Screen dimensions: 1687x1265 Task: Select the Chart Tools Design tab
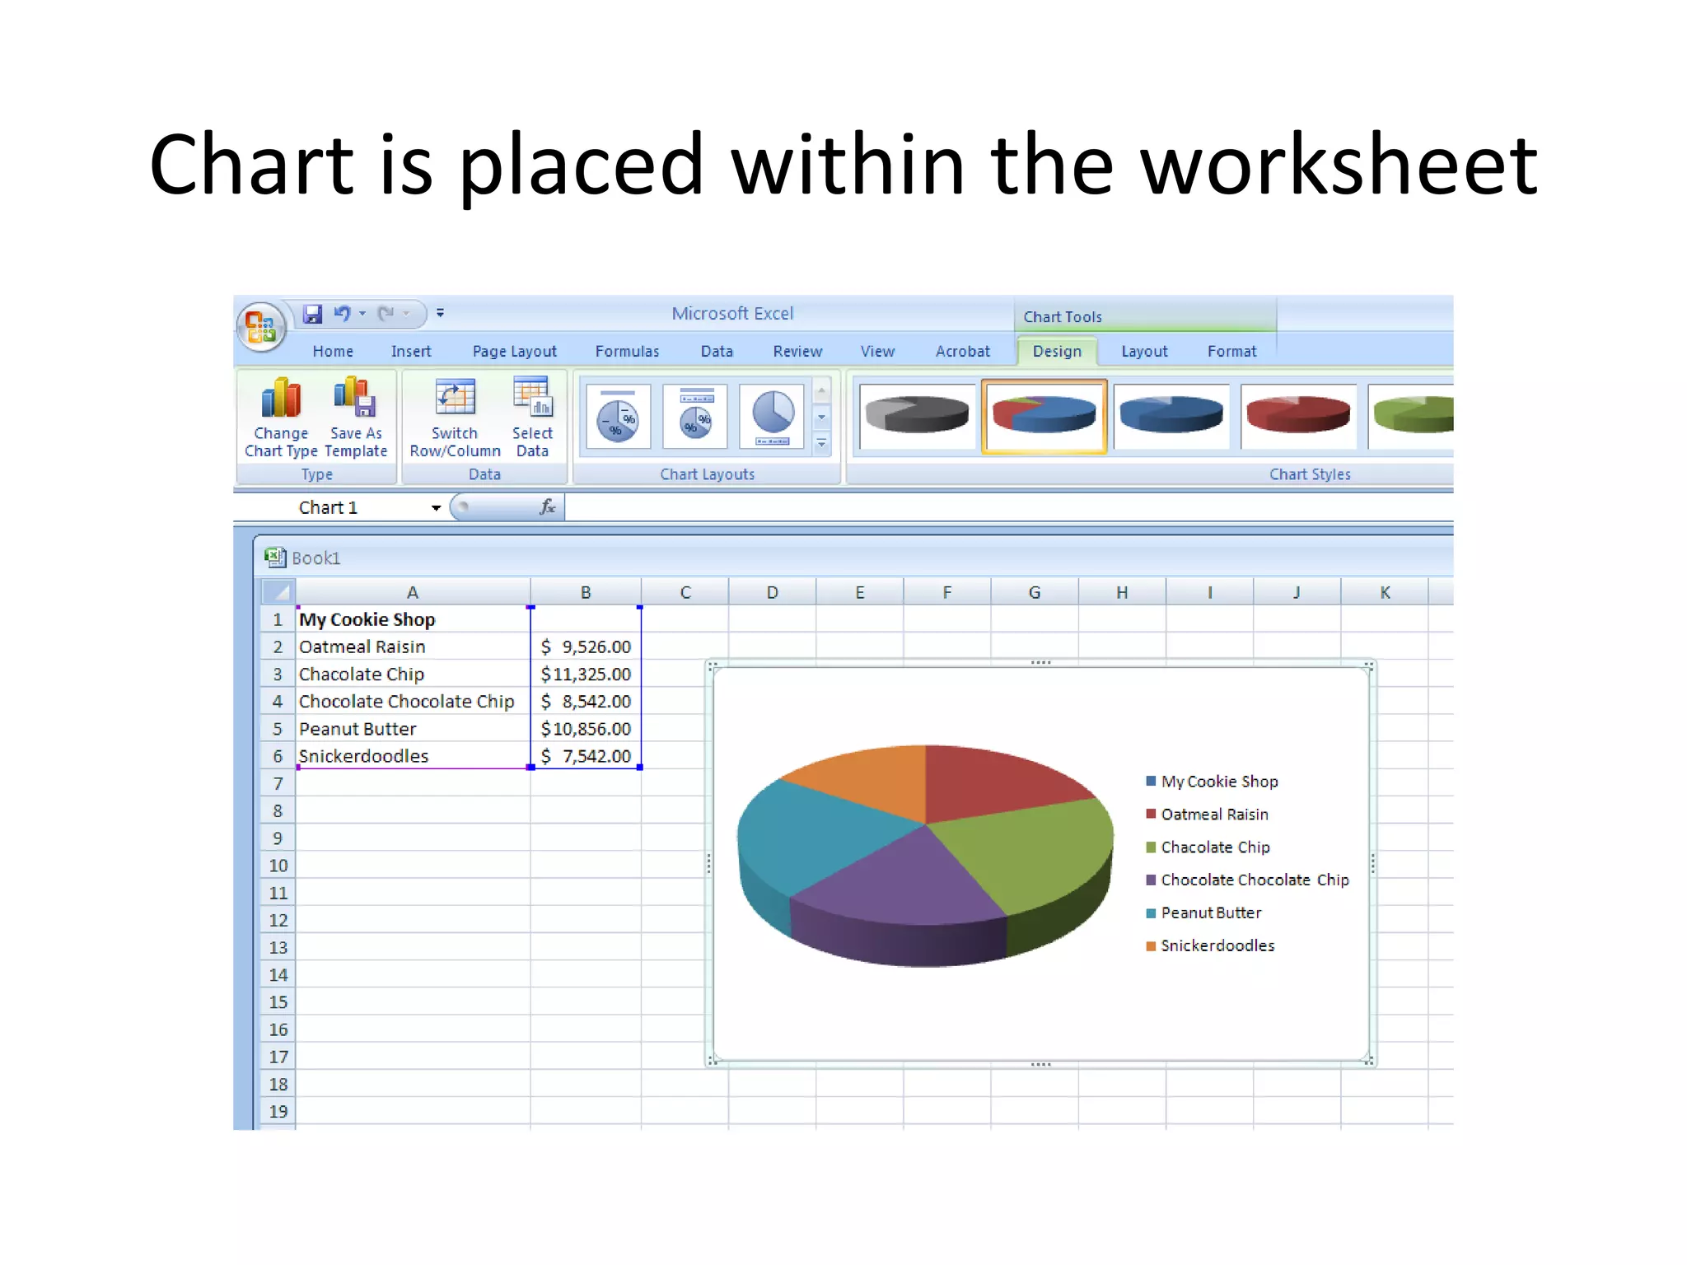(1057, 352)
